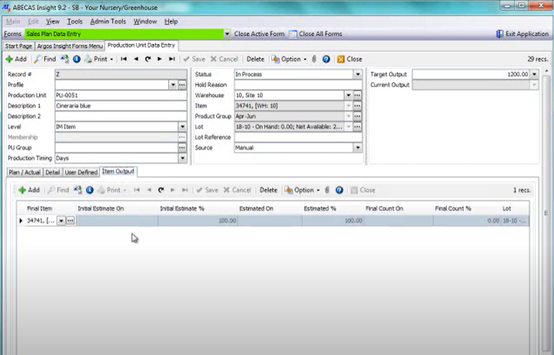Open the Source dropdown set to Manual
The height and width of the screenshot is (355, 554).
point(357,148)
